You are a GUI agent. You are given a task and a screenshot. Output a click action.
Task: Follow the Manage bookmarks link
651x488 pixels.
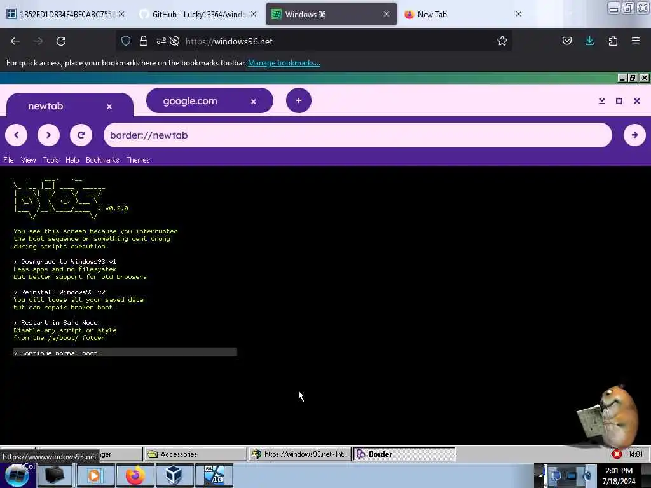[x=284, y=63]
